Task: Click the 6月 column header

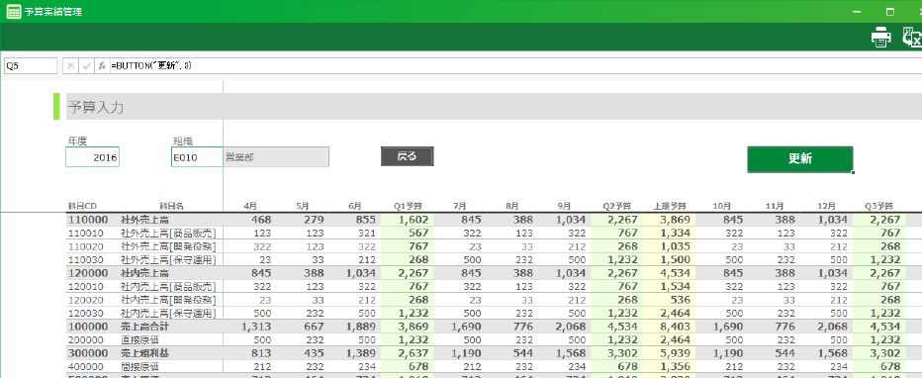Action: point(354,207)
